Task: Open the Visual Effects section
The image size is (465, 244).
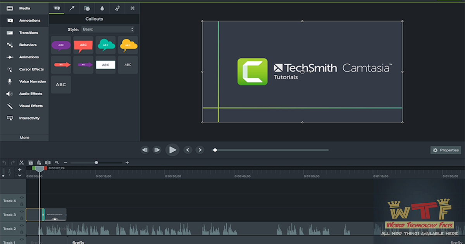Action: [x=24, y=106]
